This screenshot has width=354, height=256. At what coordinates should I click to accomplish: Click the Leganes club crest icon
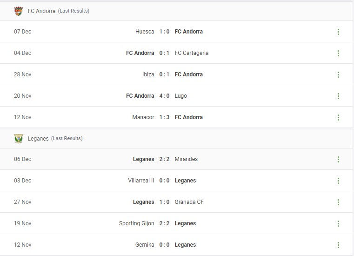click(x=19, y=138)
